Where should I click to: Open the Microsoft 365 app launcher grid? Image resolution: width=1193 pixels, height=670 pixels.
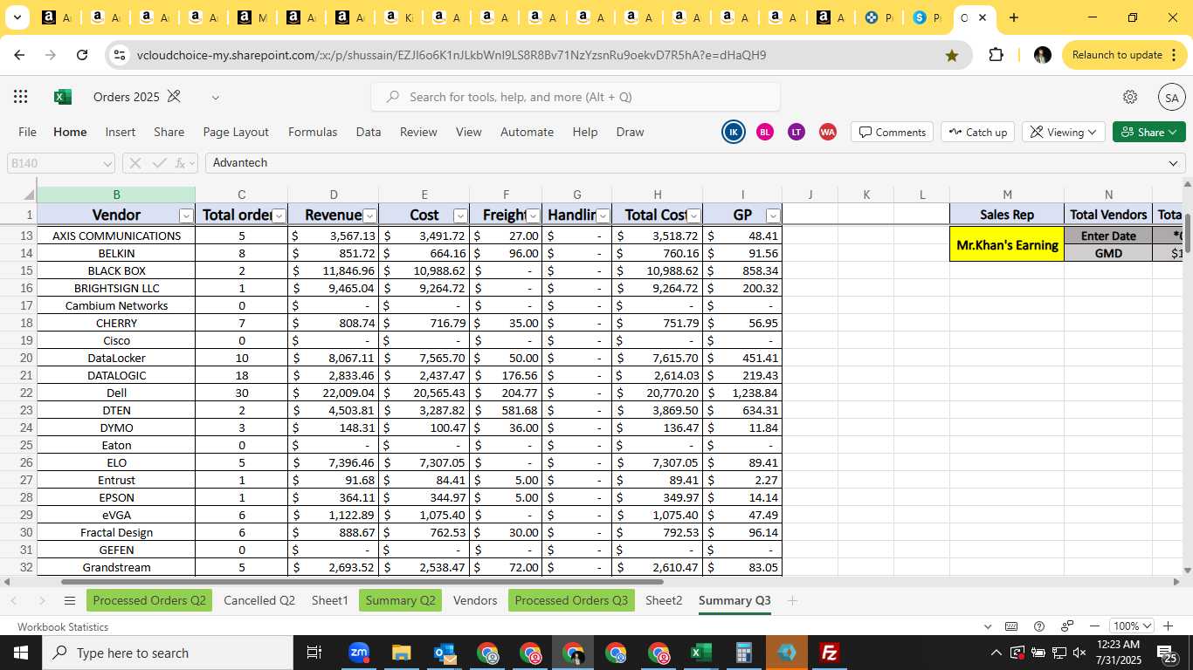(x=21, y=97)
